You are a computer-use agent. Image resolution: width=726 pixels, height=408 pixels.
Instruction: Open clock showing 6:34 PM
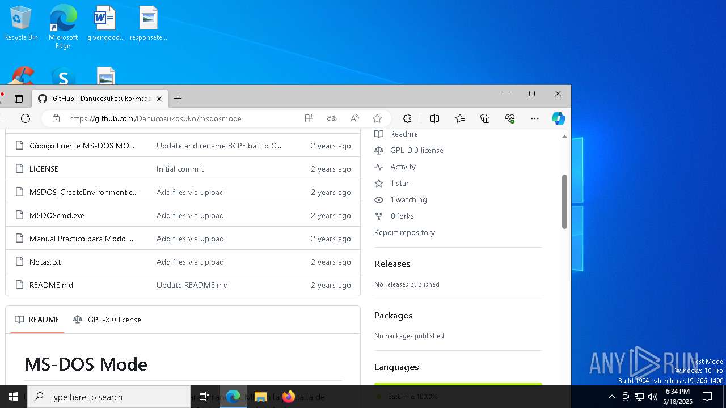(x=678, y=397)
